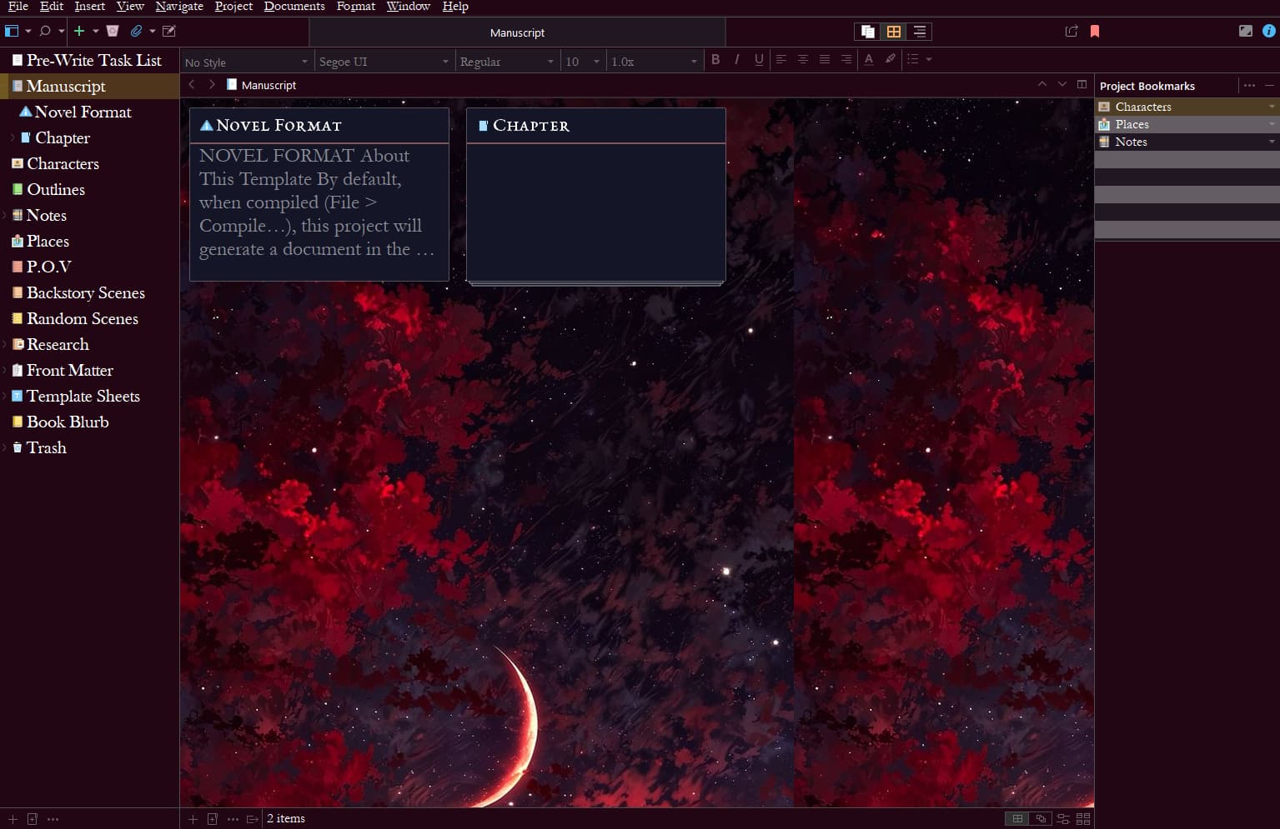This screenshot has width=1280, height=829.
Task: Open the Insert menu
Action: tap(90, 7)
